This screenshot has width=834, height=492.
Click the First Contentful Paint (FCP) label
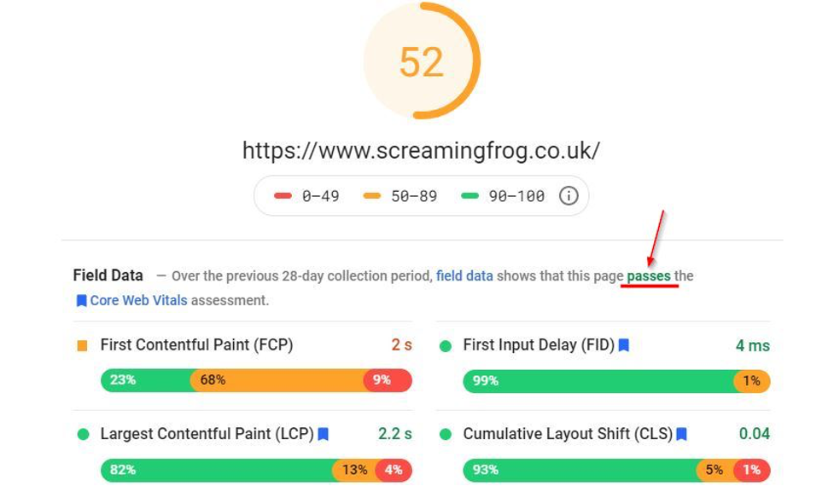tap(197, 344)
